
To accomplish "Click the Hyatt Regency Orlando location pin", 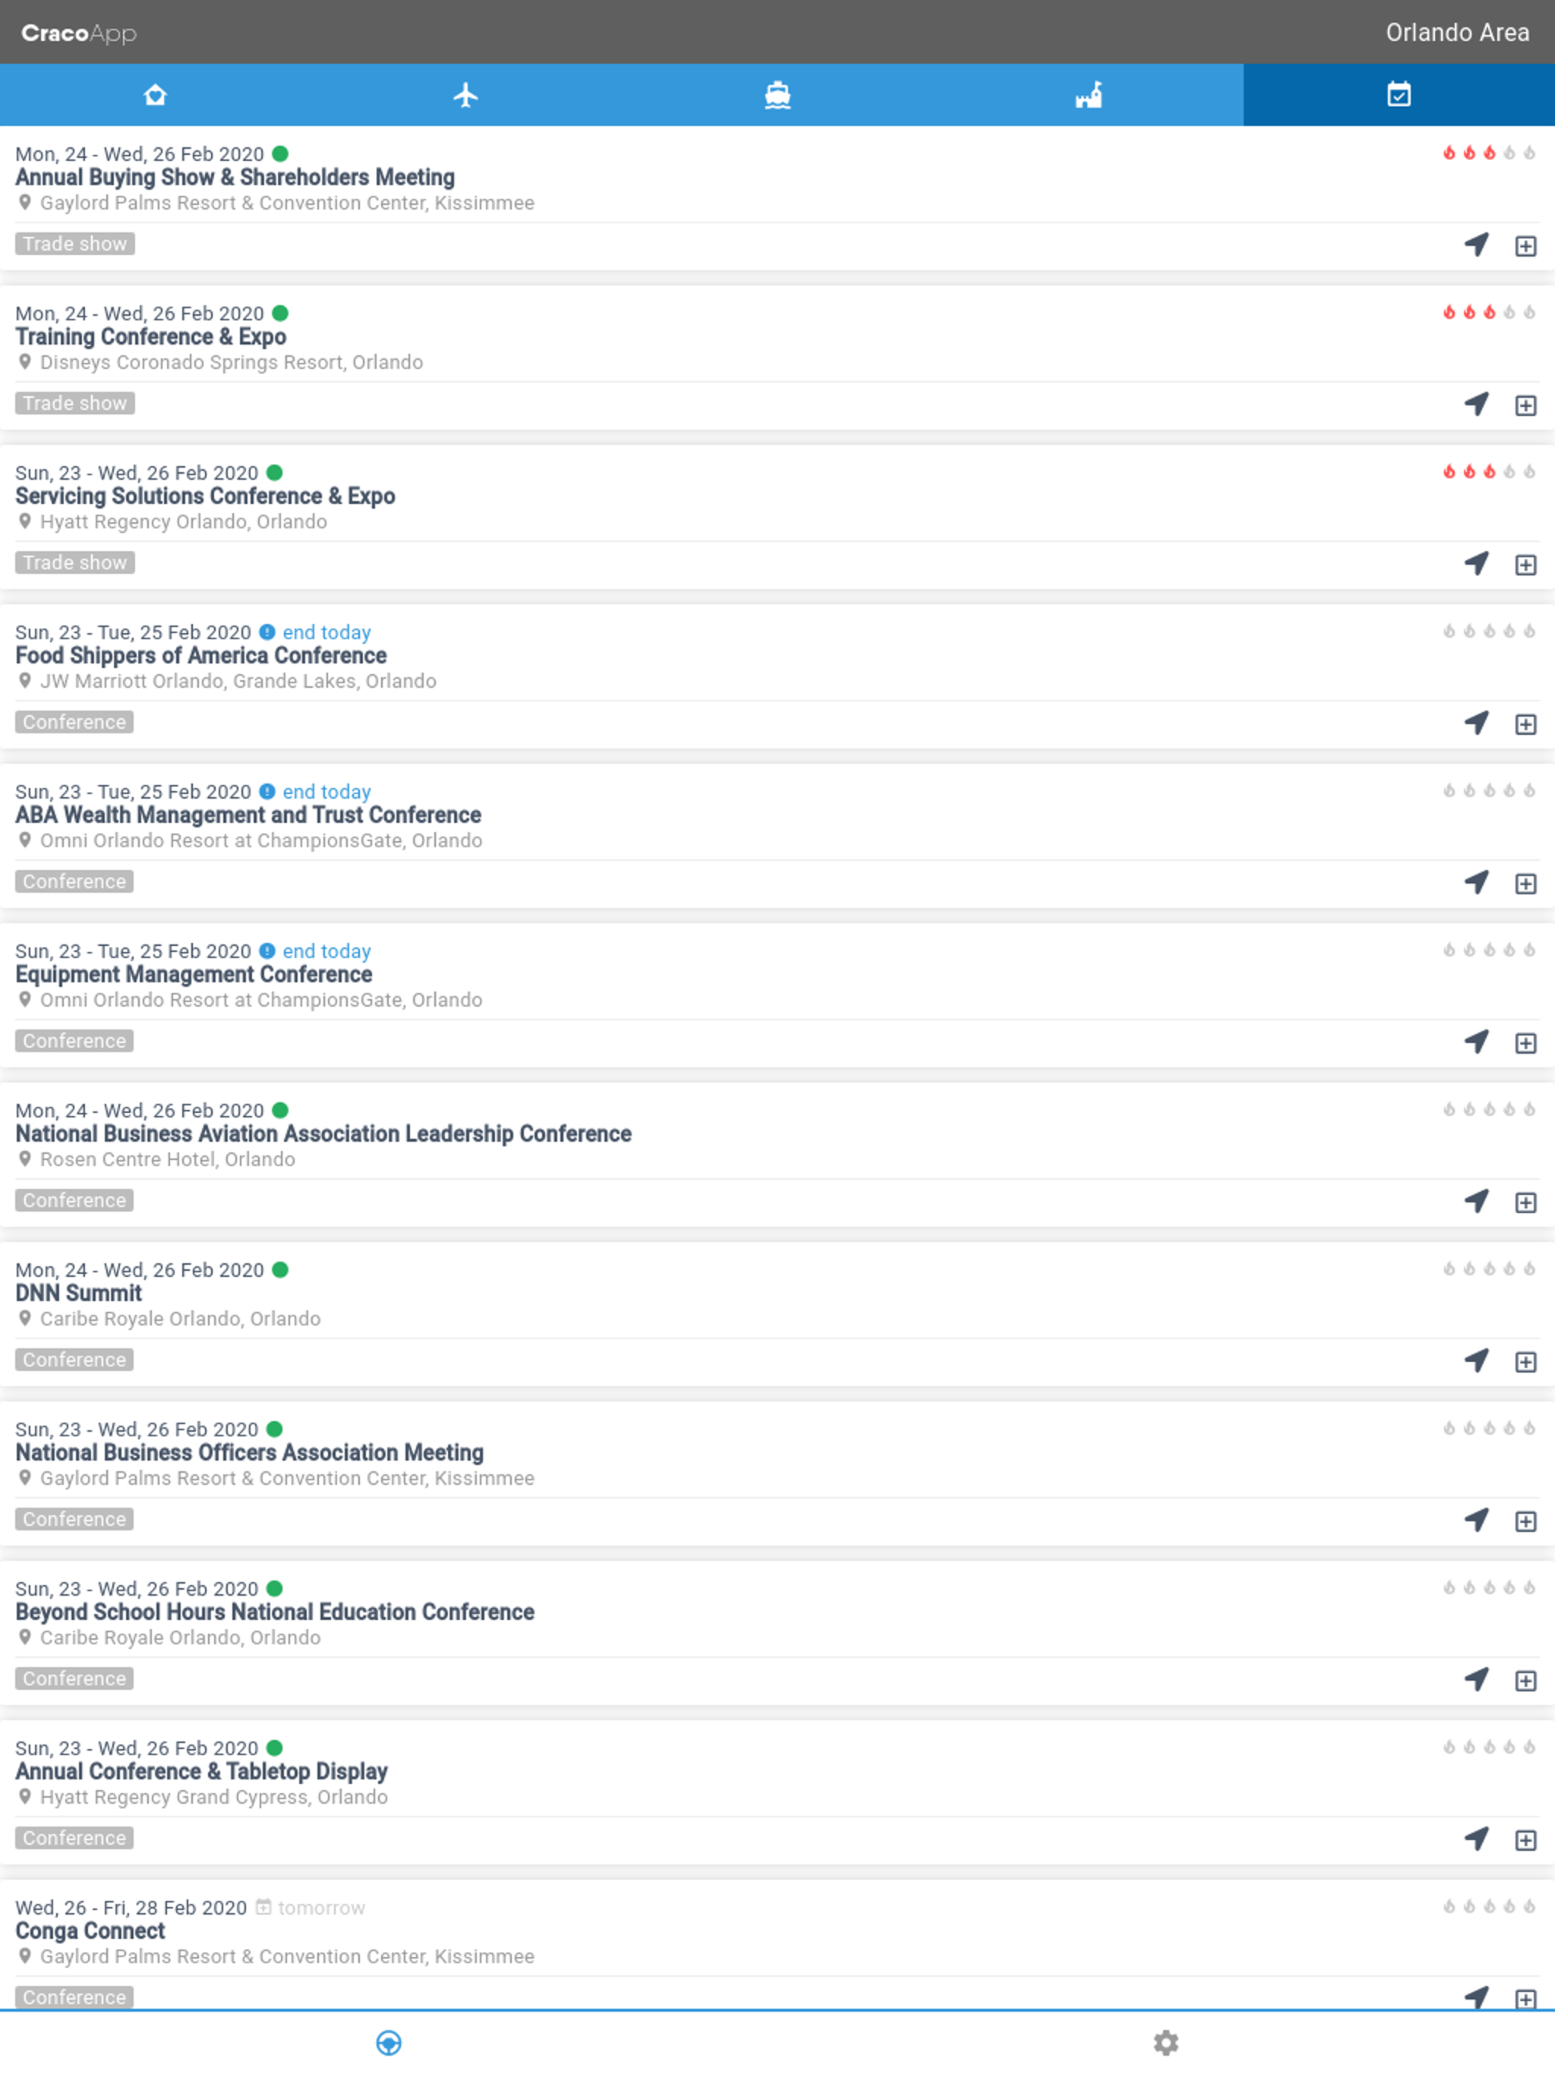I will [x=24, y=522].
